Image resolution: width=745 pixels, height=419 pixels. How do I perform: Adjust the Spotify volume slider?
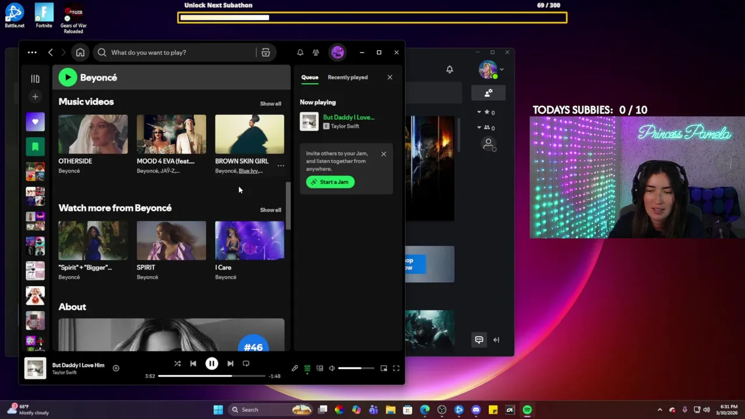point(356,368)
